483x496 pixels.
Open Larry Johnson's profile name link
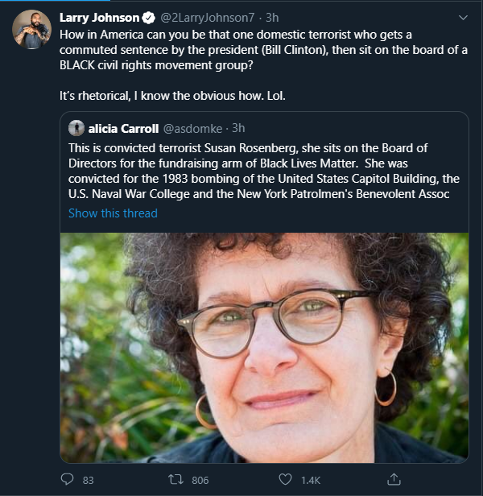tap(99, 18)
